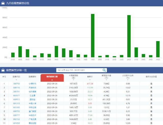Click sort arrow under 最新价 header

coord(90,80)
